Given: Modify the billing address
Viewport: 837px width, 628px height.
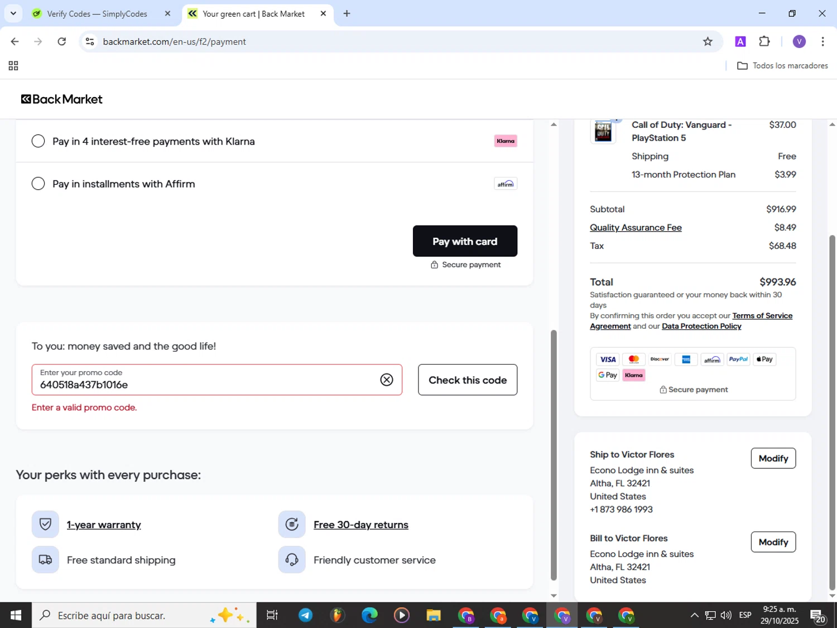Looking at the screenshot, I should tap(773, 542).
